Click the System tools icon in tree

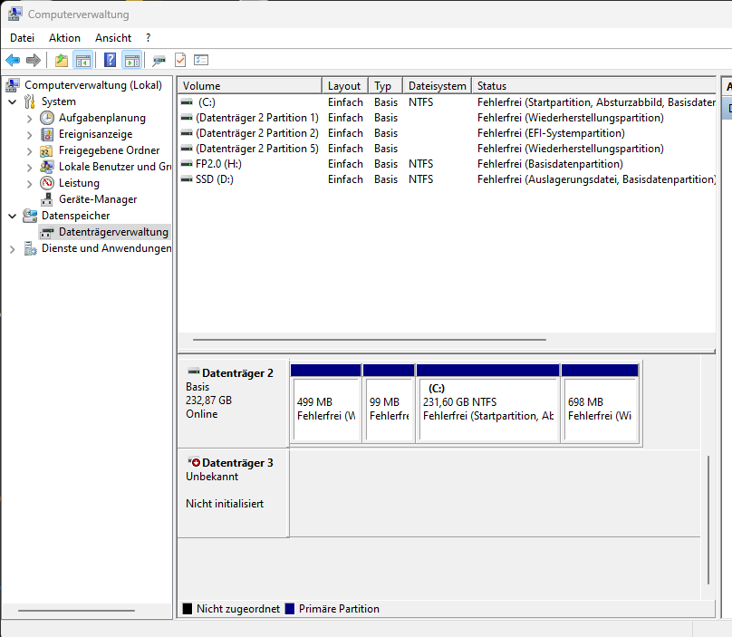pos(30,101)
